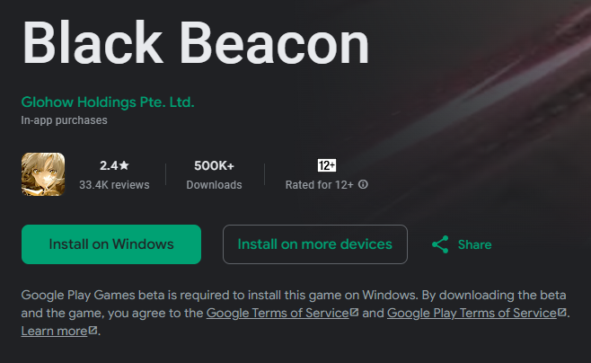Click the Black Beacon app icon thumbnail
591x363 pixels.
tap(43, 174)
